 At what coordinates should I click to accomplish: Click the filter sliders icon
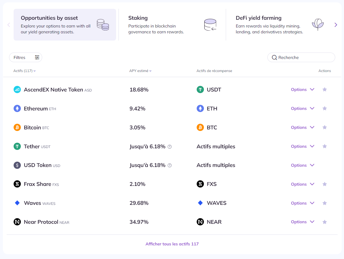pos(37,57)
